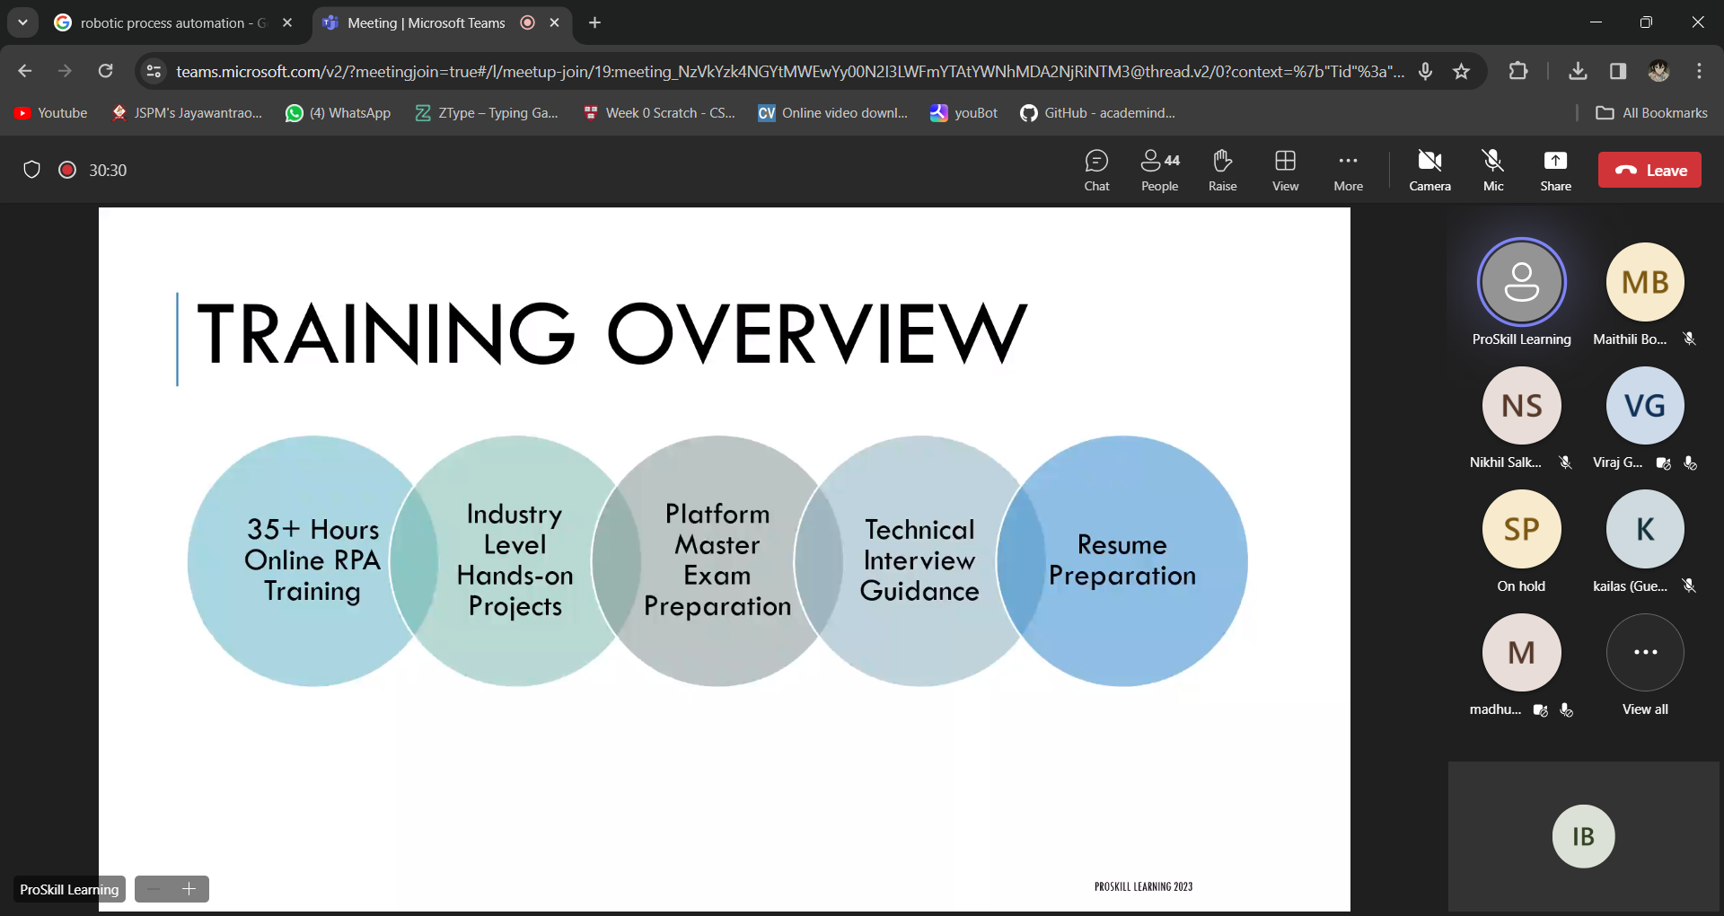View site information icon
Image resolution: width=1724 pixels, height=916 pixels.
point(154,71)
